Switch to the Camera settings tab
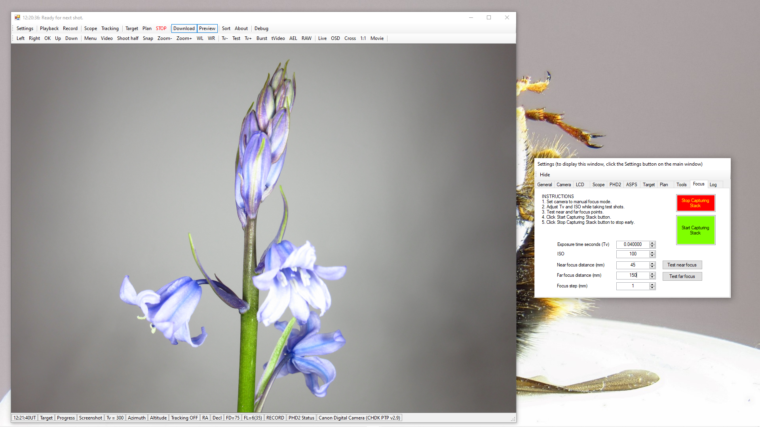 (563, 185)
